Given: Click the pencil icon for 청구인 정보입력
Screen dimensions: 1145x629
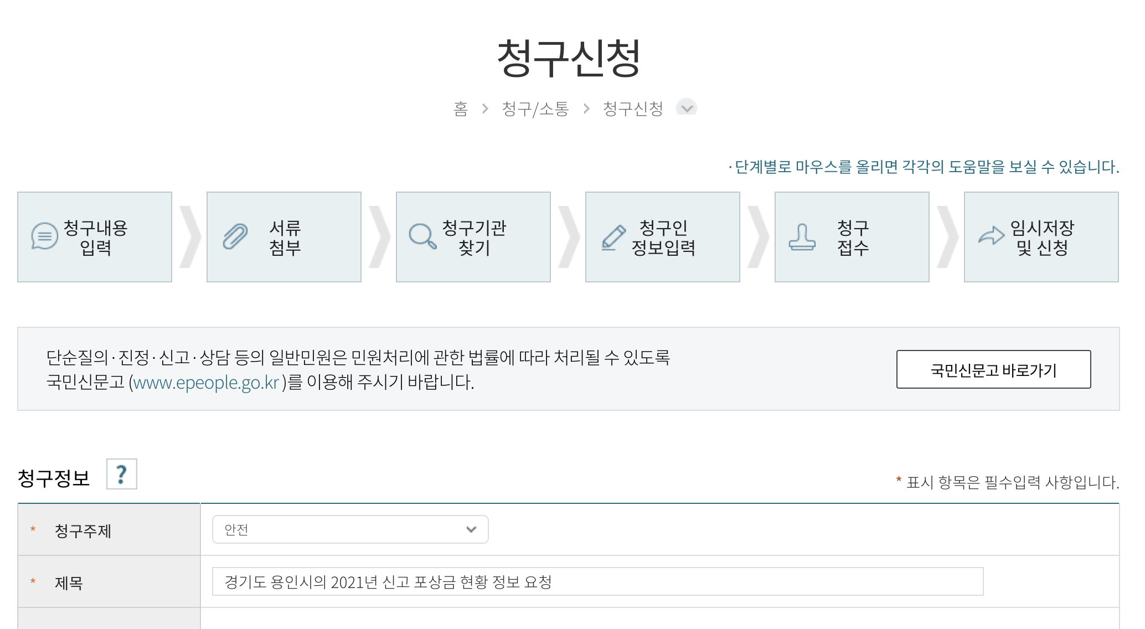Looking at the screenshot, I should pos(613,238).
